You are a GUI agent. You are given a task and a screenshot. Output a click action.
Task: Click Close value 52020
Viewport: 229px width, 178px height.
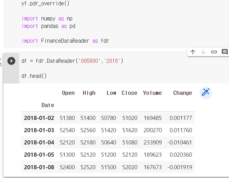[130, 167]
